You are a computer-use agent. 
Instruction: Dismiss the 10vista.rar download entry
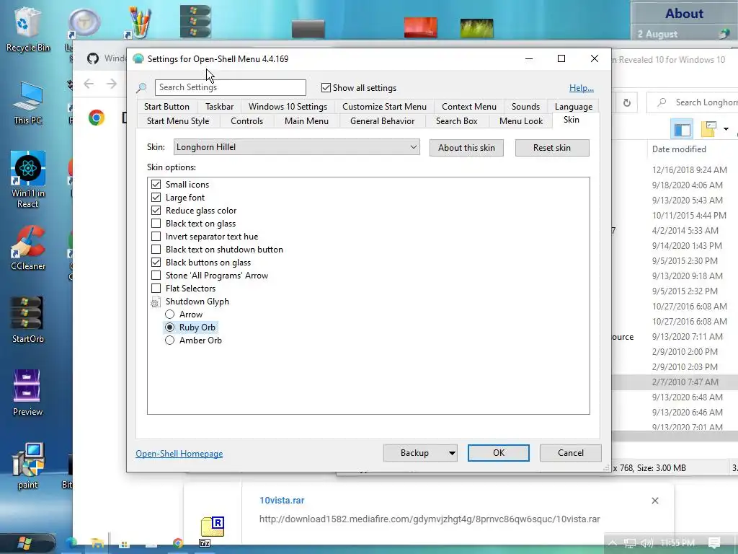654,501
